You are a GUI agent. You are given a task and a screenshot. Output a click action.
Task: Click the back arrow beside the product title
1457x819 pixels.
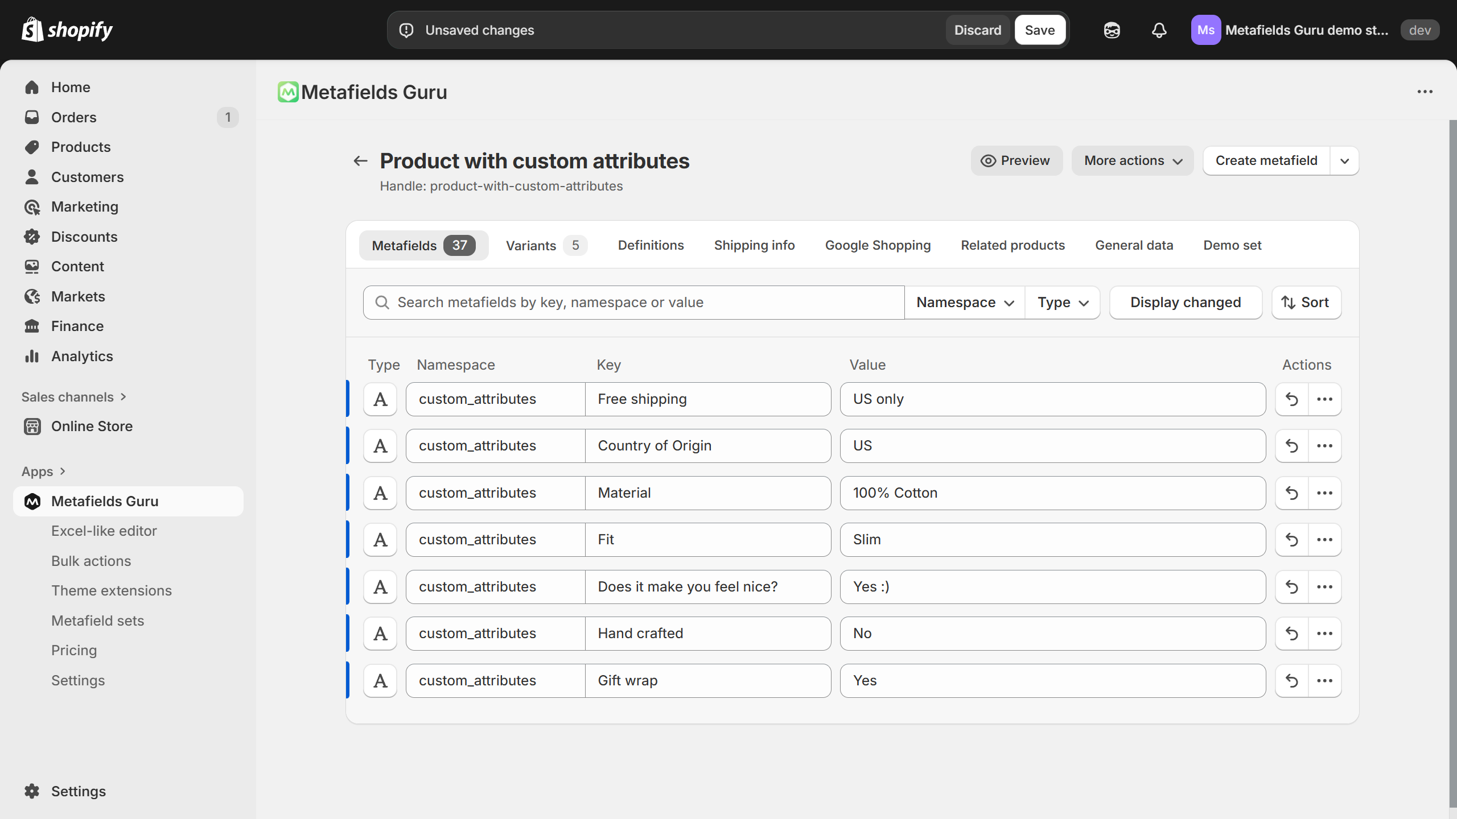[360, 161]
